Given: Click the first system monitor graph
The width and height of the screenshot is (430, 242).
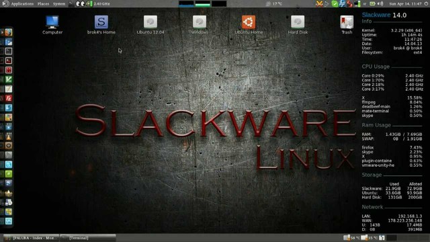Looking at the screenshot, I should [186, 3].
